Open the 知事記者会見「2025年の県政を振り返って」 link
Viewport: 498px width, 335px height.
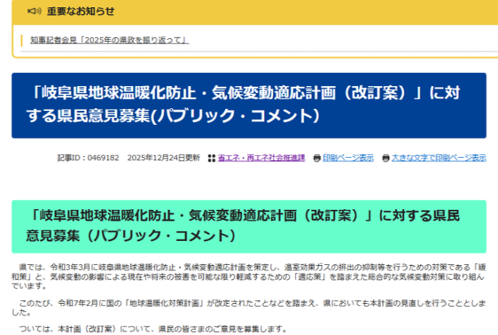click(109, 40)
